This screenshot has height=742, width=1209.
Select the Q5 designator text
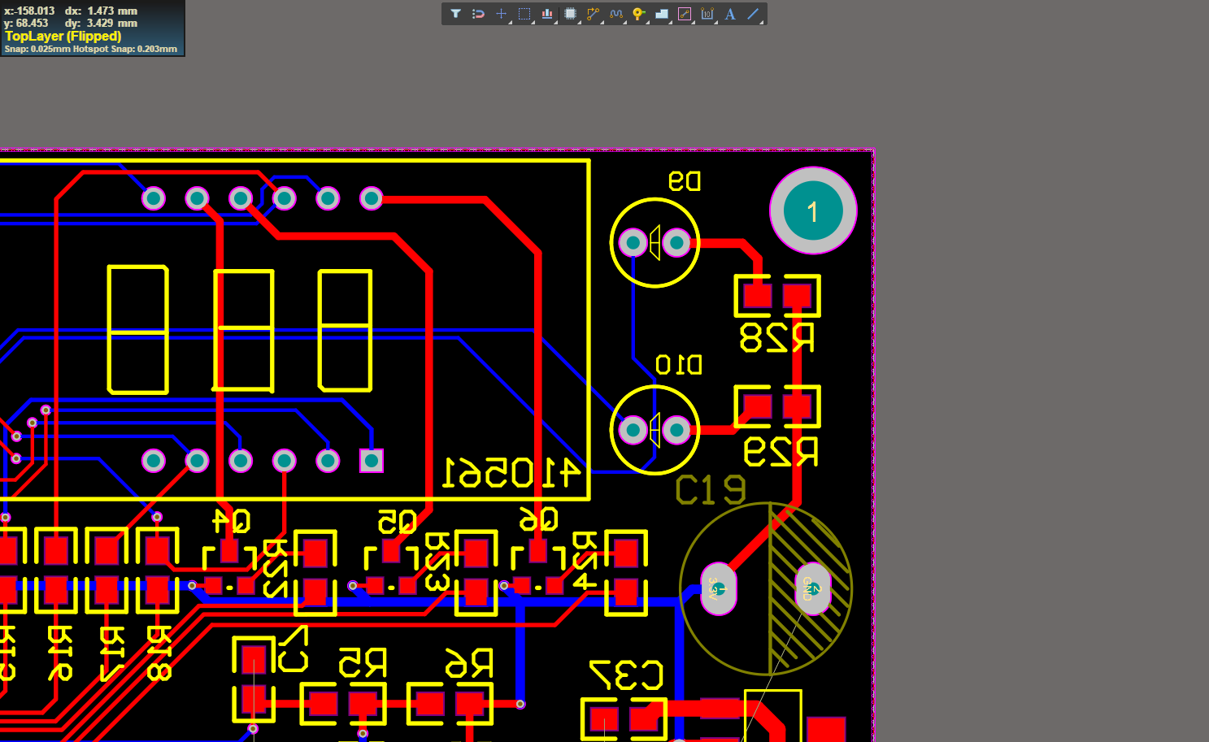click(398, 521)
